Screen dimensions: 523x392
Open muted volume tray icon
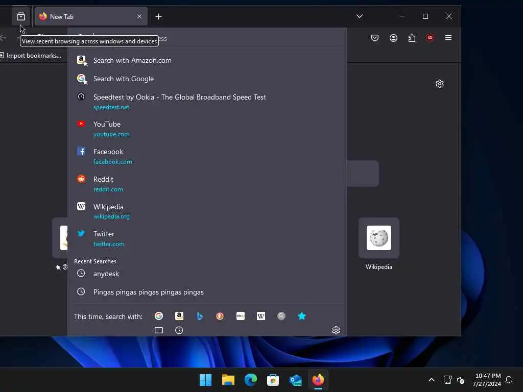(x=461, y=380)
